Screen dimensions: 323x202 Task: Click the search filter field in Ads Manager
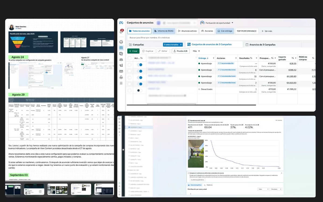click(x=221, y=38)
